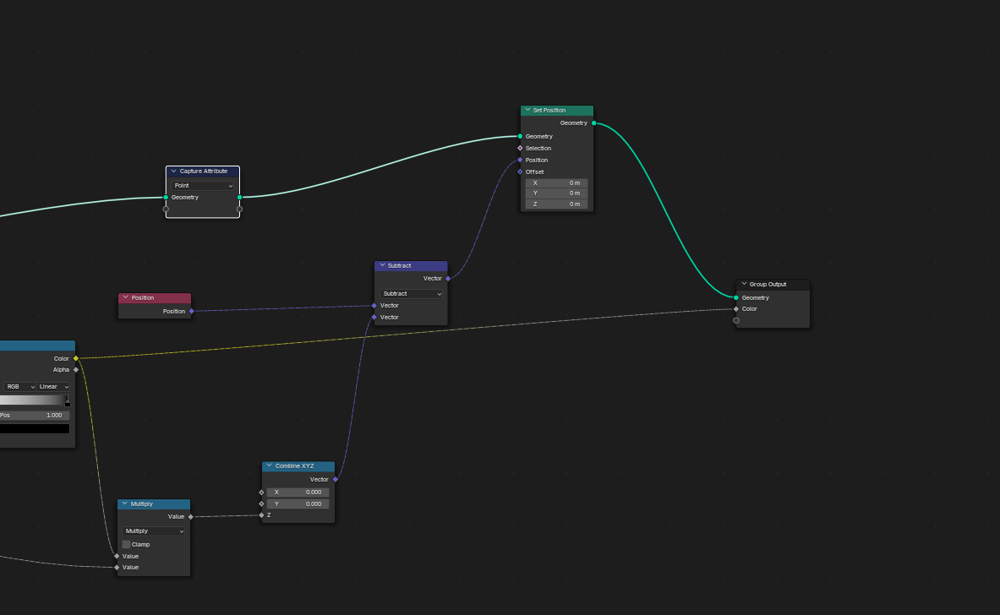Collapse the Position input node
1000x615 pixels.
[x=126, y=297]
